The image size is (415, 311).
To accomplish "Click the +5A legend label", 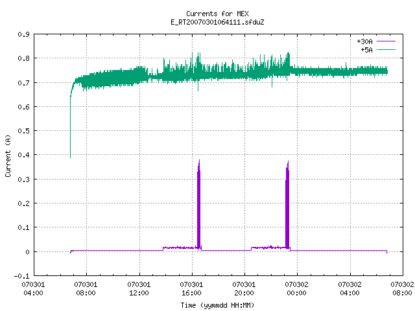I will coord(366,50).
